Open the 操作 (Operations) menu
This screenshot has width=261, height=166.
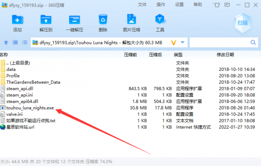click(x=161, y=5)
